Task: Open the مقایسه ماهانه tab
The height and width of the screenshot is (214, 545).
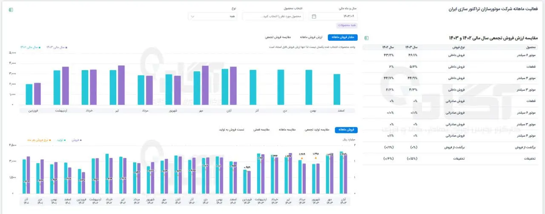Action: [287, 130]
